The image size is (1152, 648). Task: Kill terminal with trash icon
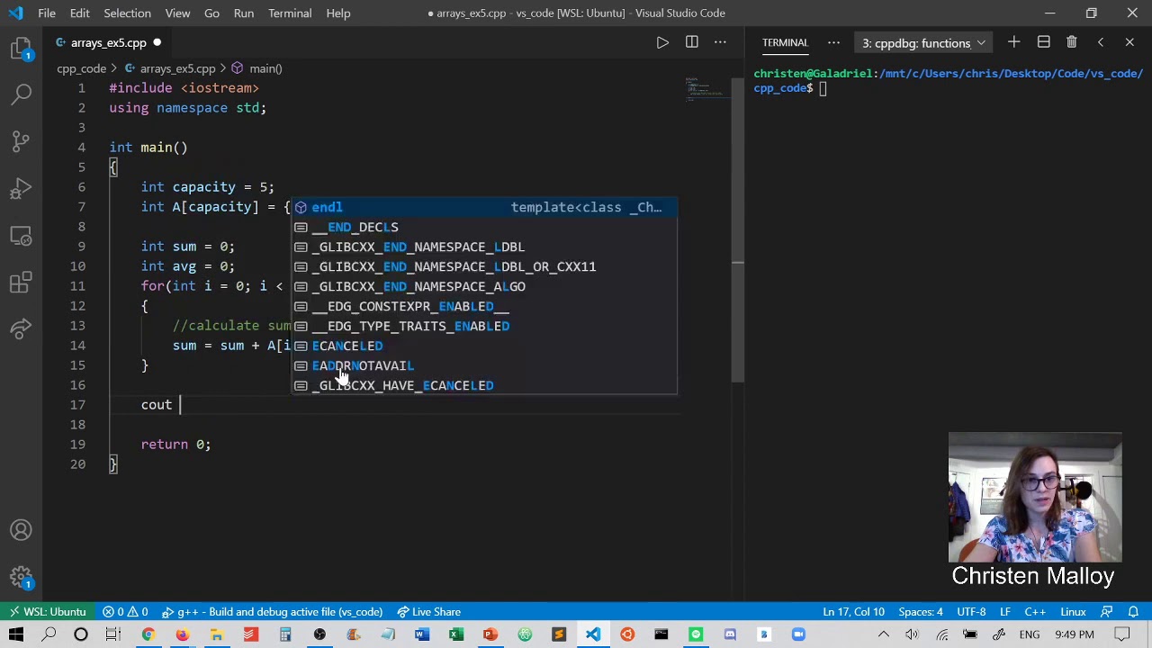pos(1071,42)
